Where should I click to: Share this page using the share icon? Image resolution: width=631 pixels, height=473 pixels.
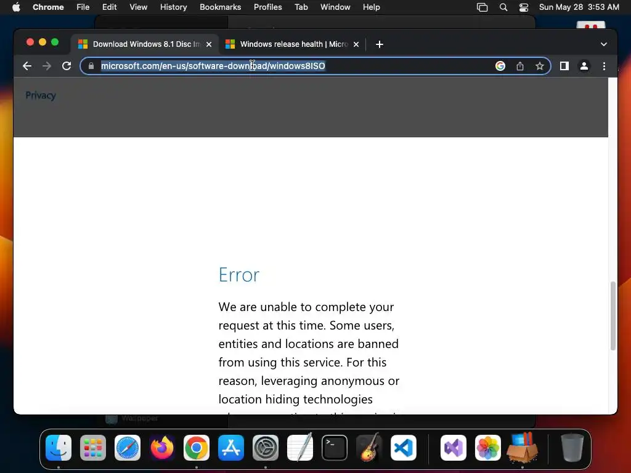point(520,66)
